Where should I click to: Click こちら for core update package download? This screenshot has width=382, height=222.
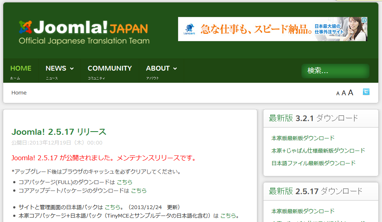pyautogui.click(x=139, y=191)
